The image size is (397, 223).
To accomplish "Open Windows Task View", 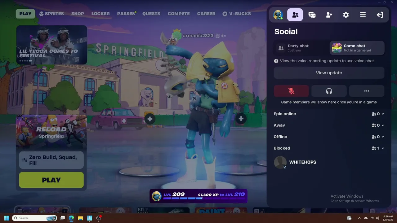I will [x=62, y=218].
